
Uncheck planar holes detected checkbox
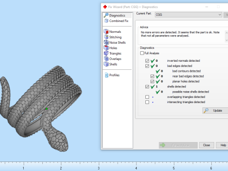[x=152, y=81]
